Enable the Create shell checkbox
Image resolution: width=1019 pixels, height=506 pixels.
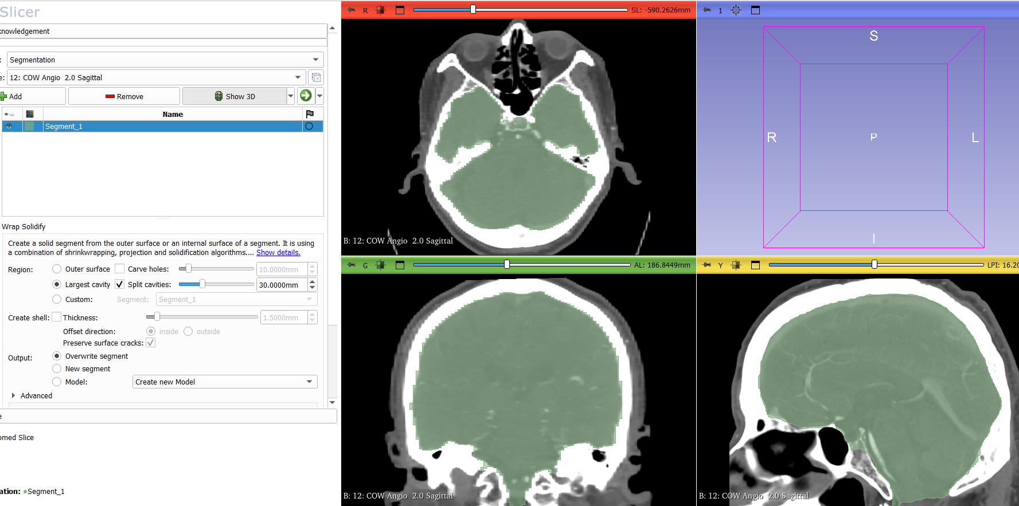point(56,317)
